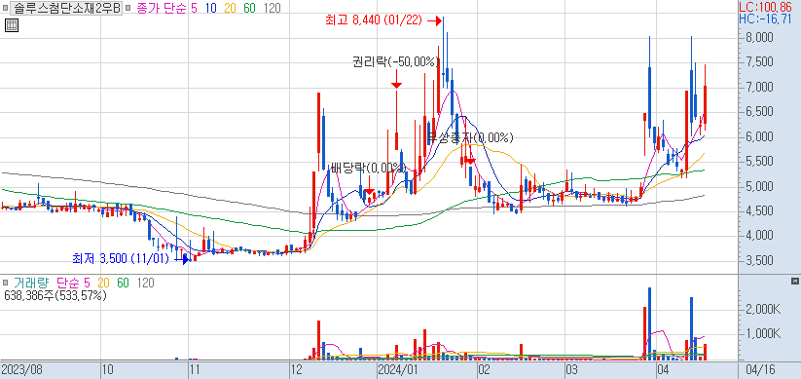Click the 10 month label on date axis

click(x=108, y=369)
